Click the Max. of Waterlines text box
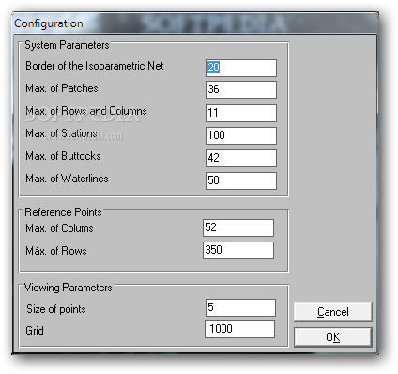 pyautogui.click(x=241, y=180)
